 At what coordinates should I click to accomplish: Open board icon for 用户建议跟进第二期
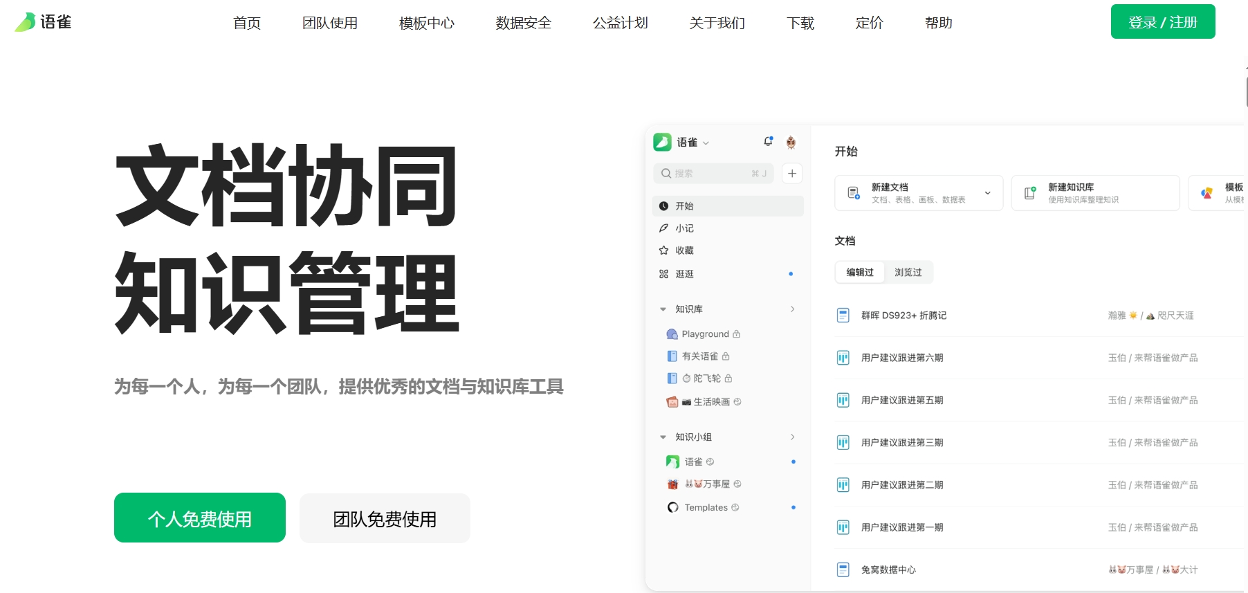click(843, 485)
